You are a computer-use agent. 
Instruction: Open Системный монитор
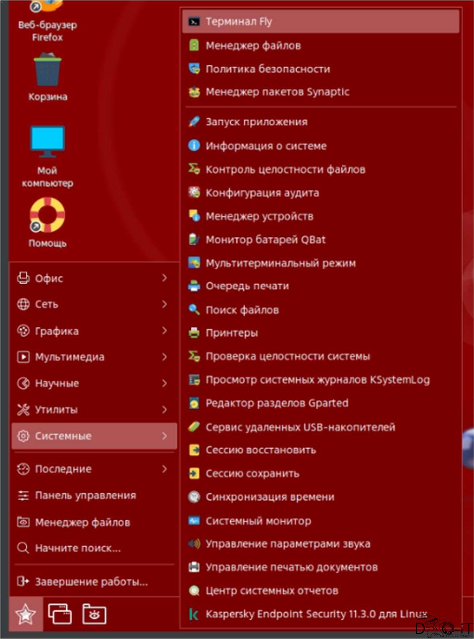[258, 521]
